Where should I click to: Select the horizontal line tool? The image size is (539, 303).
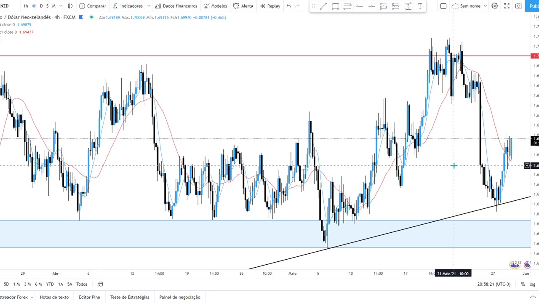[x=372, y=6]
